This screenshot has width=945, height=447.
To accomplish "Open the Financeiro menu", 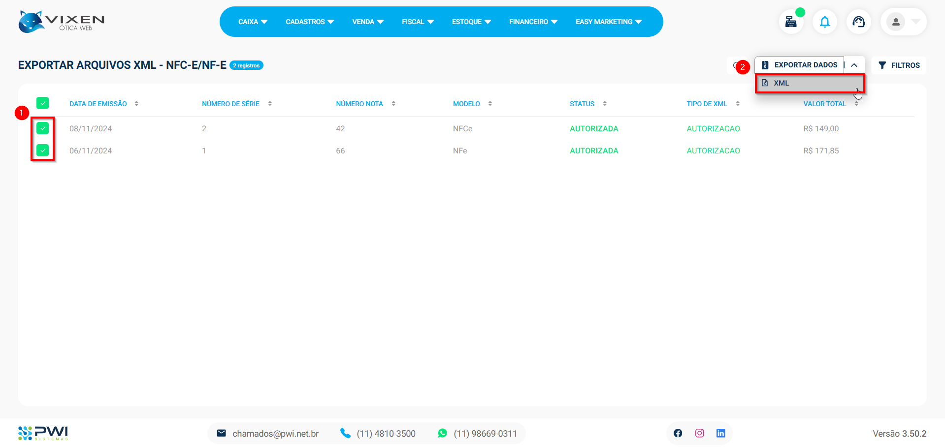I will tap(533, 22).
